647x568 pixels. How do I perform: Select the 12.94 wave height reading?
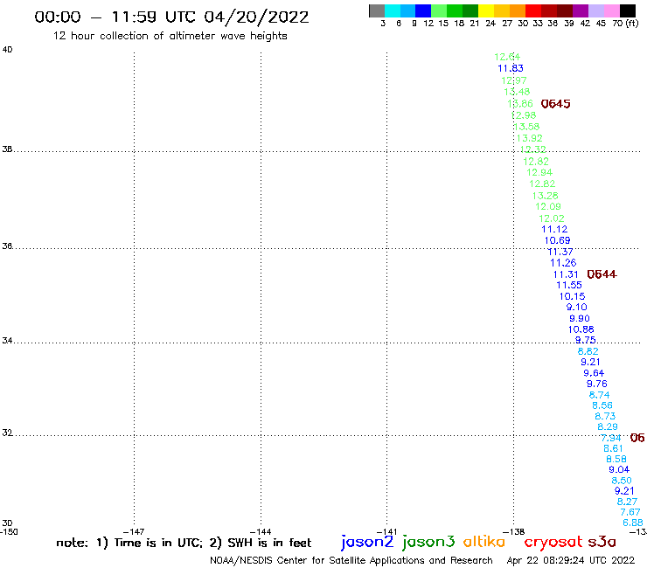point(539,172)
